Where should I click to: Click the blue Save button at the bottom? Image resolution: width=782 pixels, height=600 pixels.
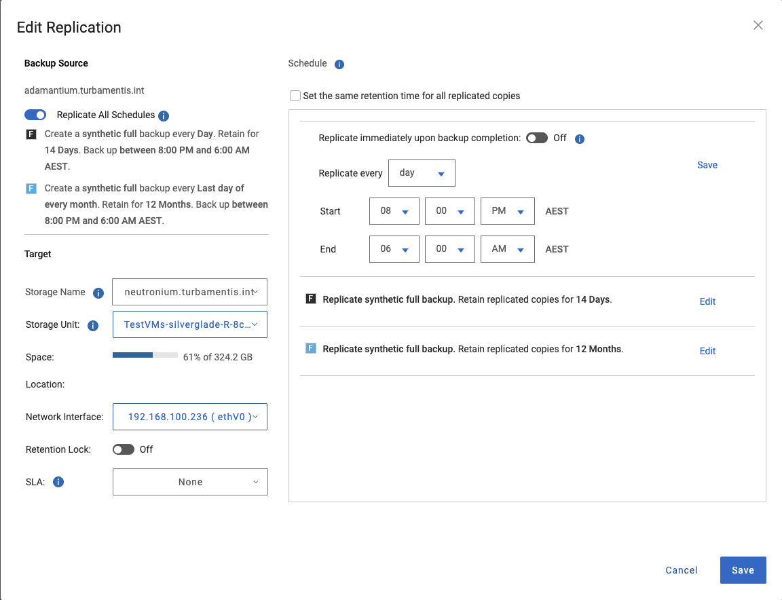pos(743,570)
